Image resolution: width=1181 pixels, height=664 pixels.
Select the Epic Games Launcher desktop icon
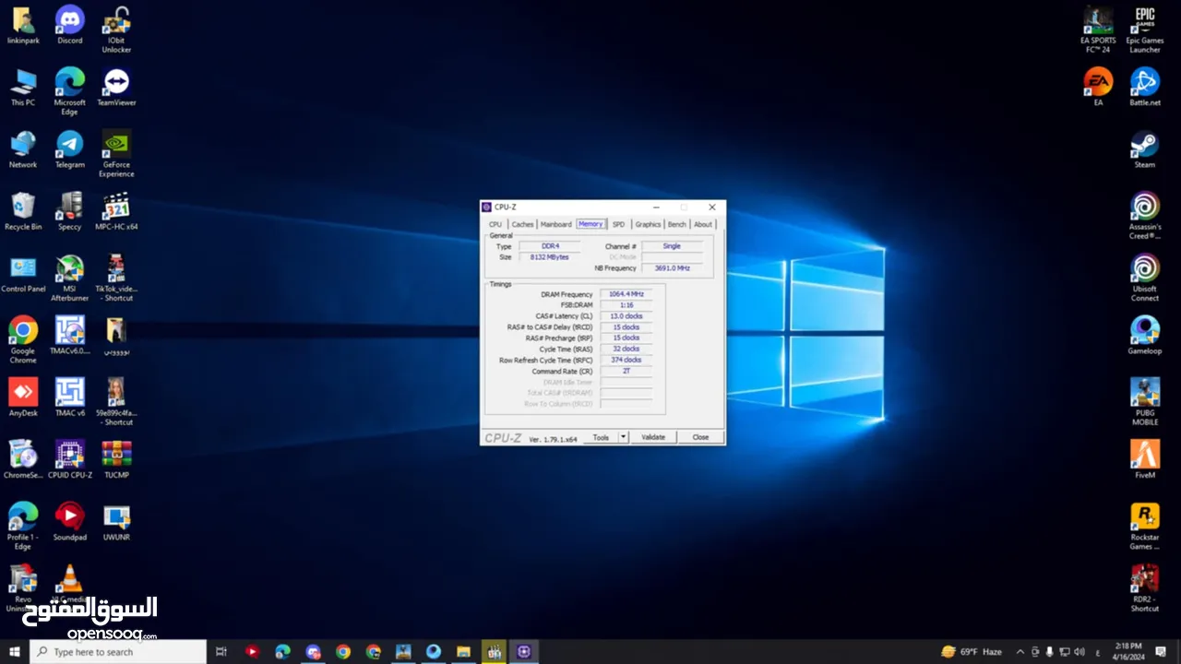1145,30
